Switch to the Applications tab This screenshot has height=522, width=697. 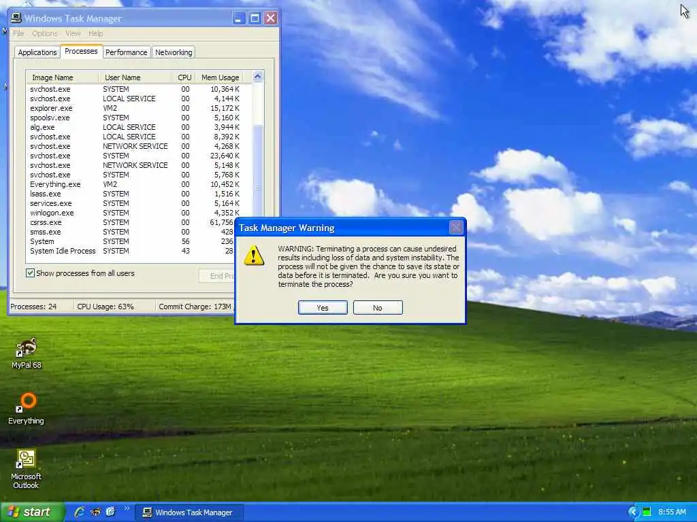(x=37, y=52)
